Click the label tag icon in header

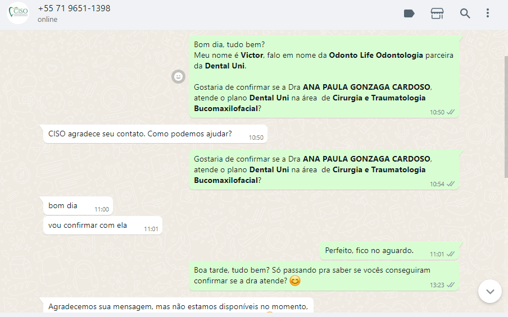click(x=409, y=13)
